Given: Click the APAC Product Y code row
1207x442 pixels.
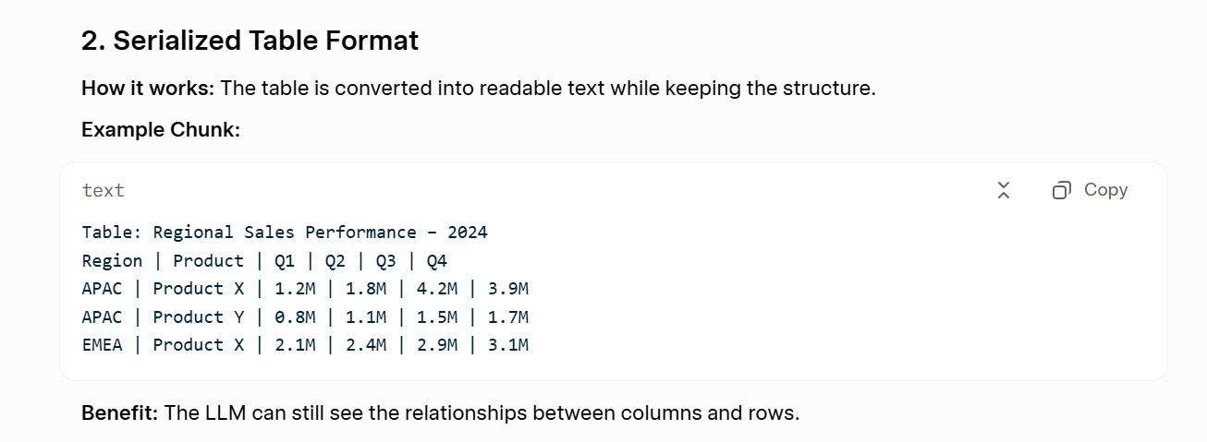Looking at the screenshot, I should click(x=305, y=317).
